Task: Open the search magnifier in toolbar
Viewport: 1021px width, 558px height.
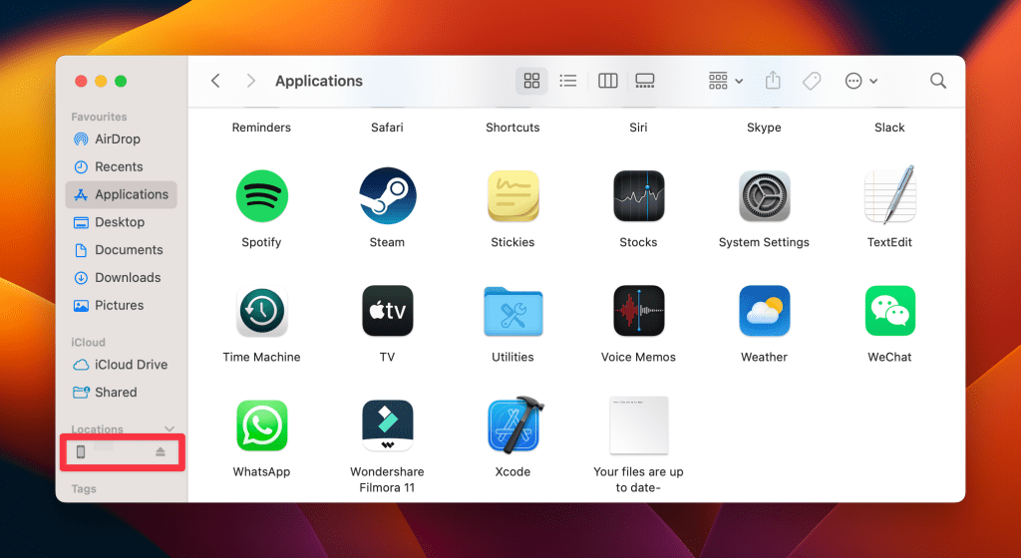Action: [937, 81]
